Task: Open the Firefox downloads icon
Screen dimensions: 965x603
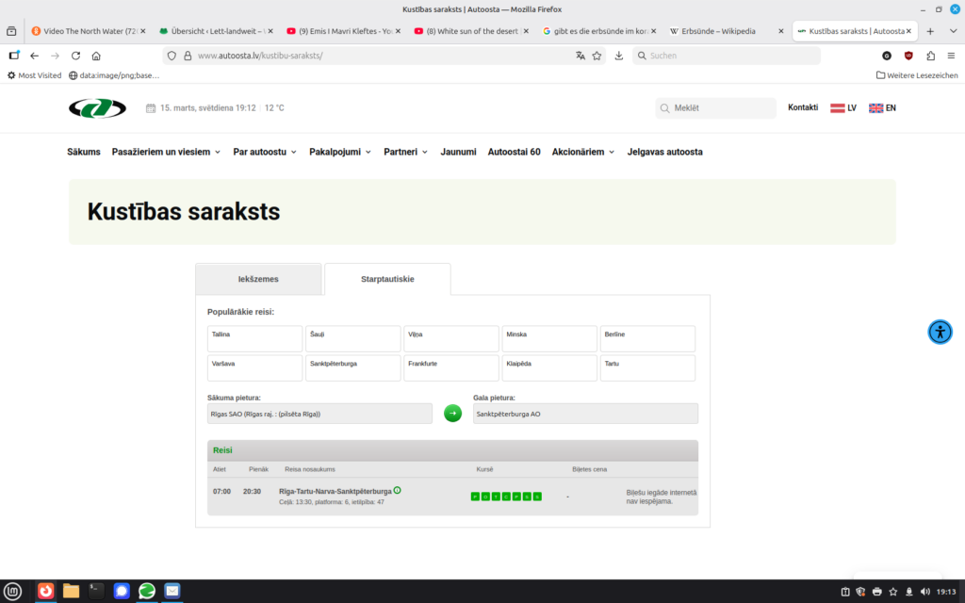Action: pyautogui.click(x=619, y=56)
